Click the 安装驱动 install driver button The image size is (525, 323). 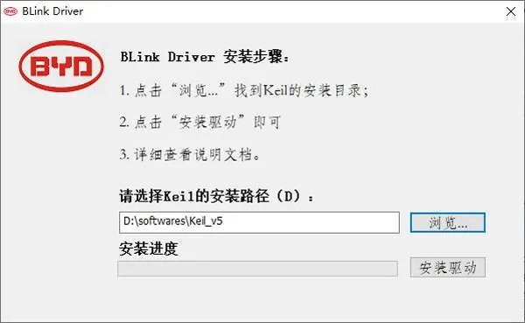(x=448, y=267)
